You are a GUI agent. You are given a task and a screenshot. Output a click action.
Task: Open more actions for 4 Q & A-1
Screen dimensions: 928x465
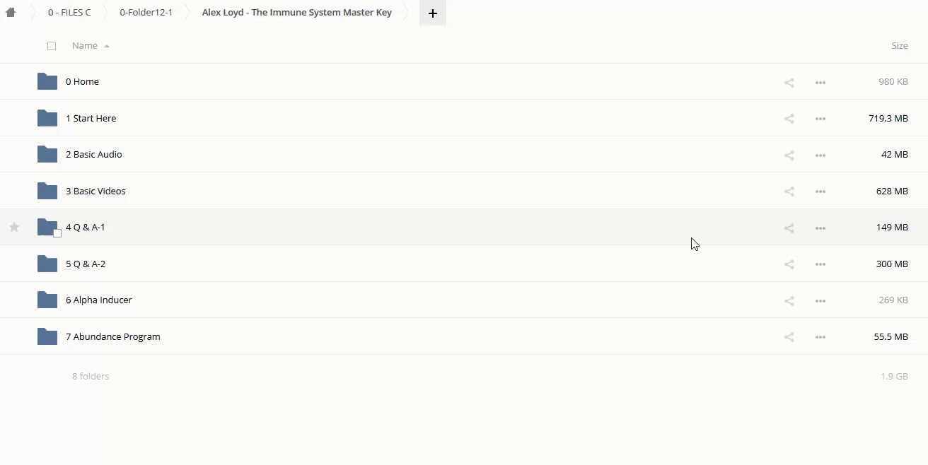(820, 228)
